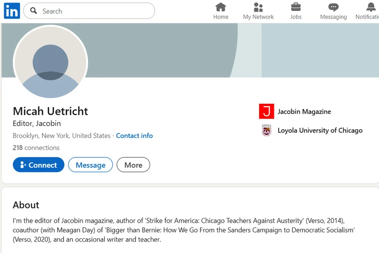Open the Messaging chat bubble icon
379x253 pixels.
point(334,7)
